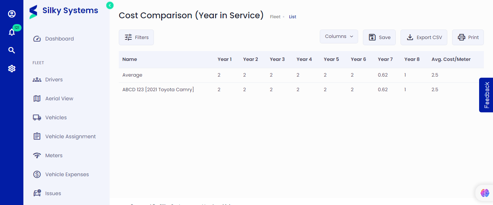Select Vehicles in the sidebar
Screen dimensions: 493x205
click(x=56, y=117)
